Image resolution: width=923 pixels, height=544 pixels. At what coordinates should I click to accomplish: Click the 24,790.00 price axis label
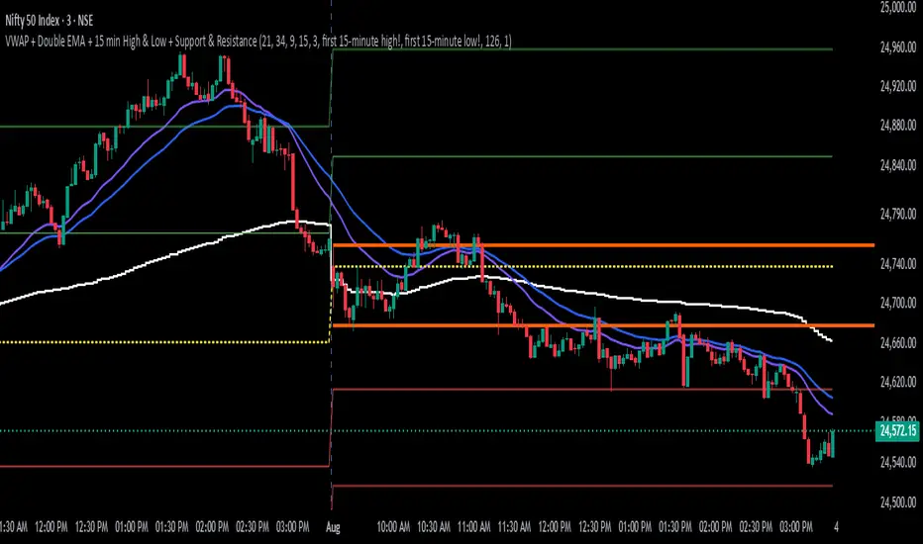[897, 214]
